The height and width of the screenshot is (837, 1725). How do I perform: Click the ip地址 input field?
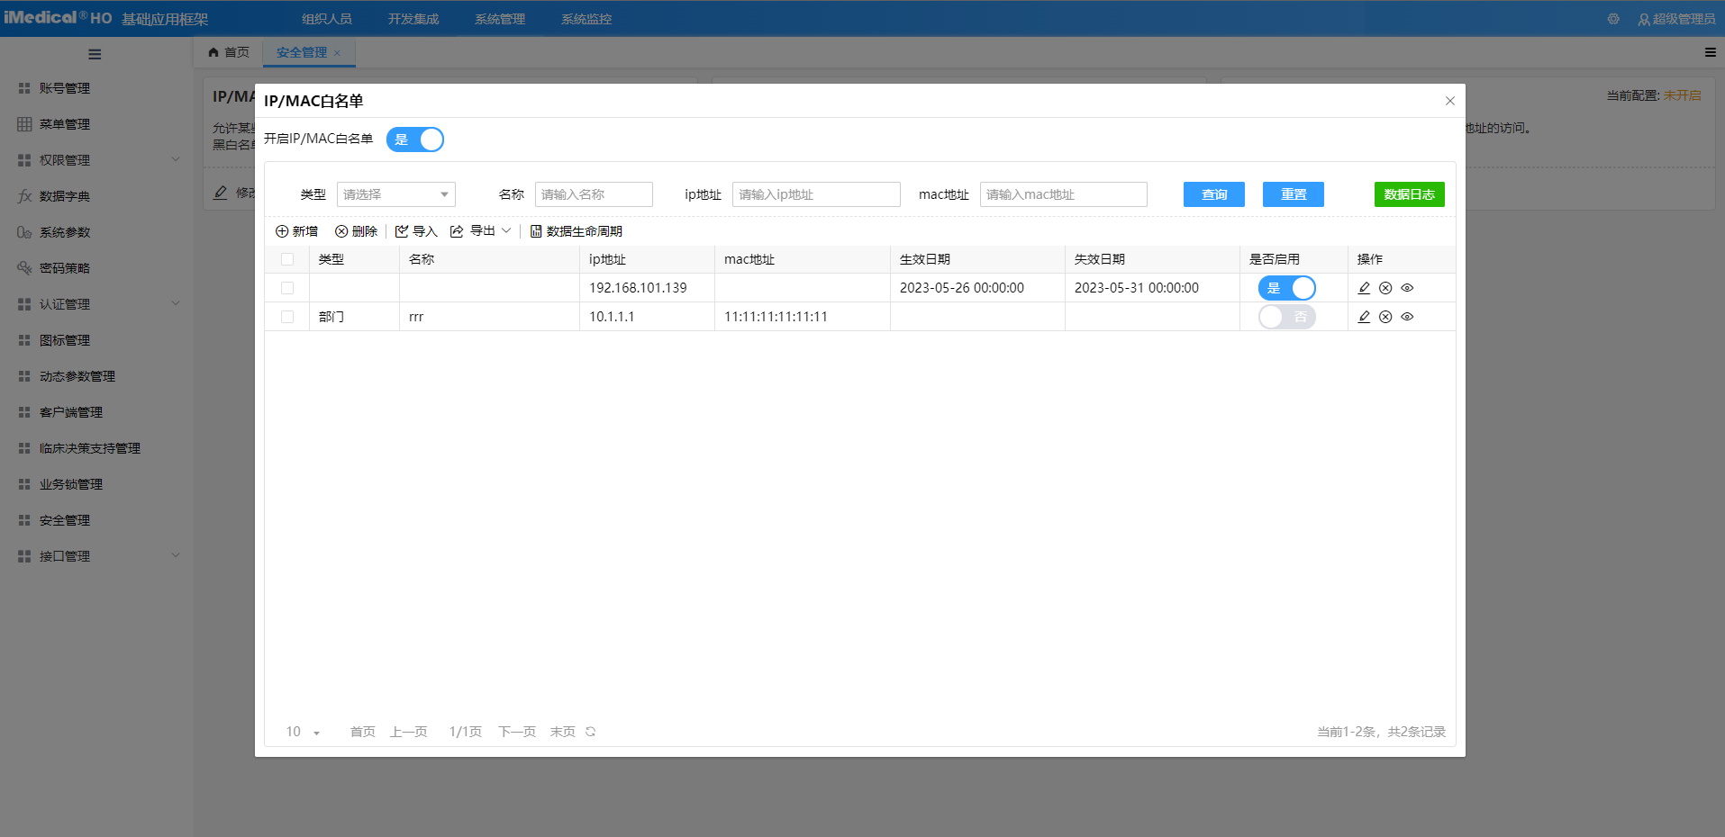point(815,194)
